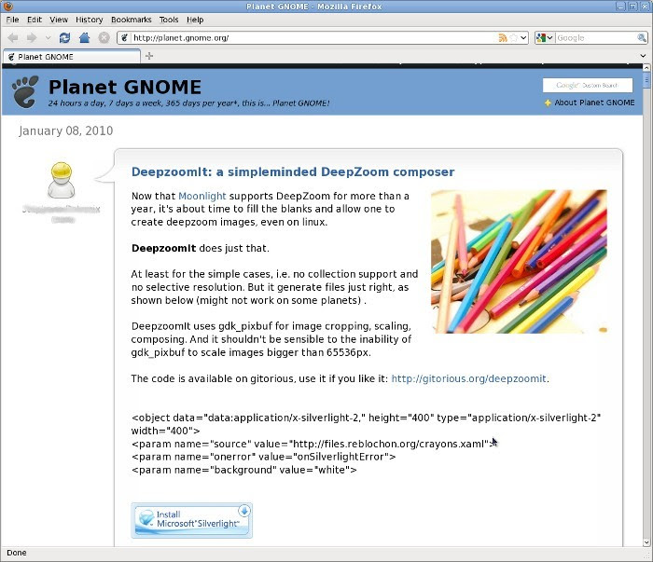Open the DeepzoomIt post title link
The height and width of the screenshot is (562, 653).
tap(293, 171)
